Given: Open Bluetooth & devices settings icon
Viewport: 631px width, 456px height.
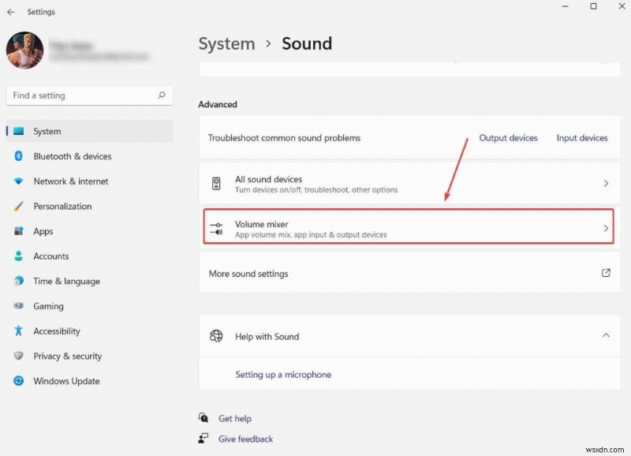Looking at the screenshot, I should point(17,156).
